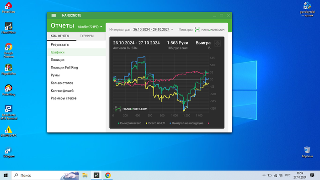
Task: Select Позиции Full Ring report
Action: (x=76, y=68)
